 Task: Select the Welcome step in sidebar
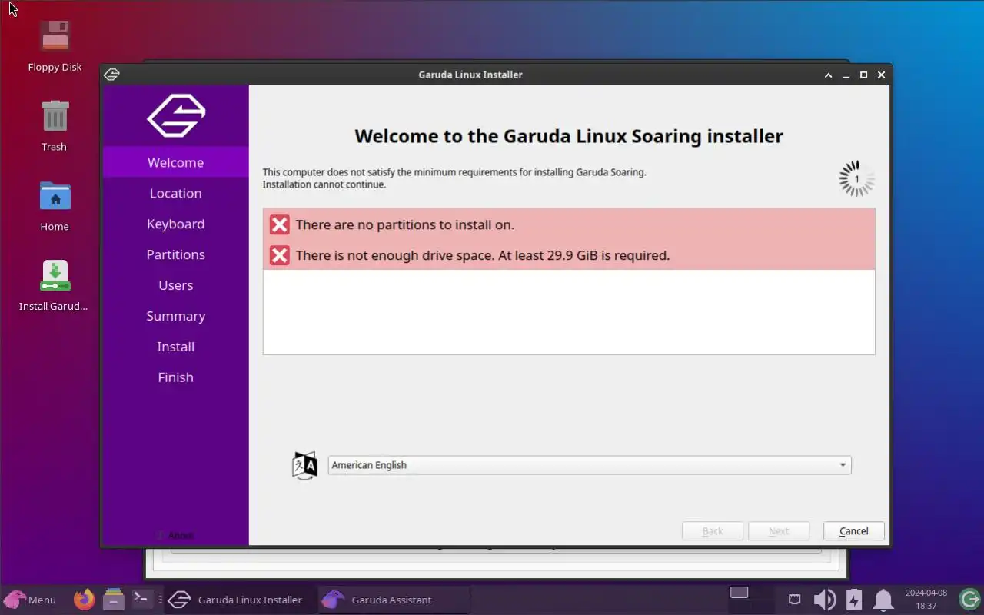tap(176, 162)
